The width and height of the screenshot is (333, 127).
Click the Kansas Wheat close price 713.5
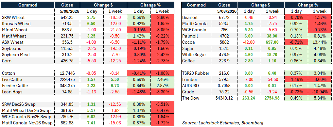(67, 24)
